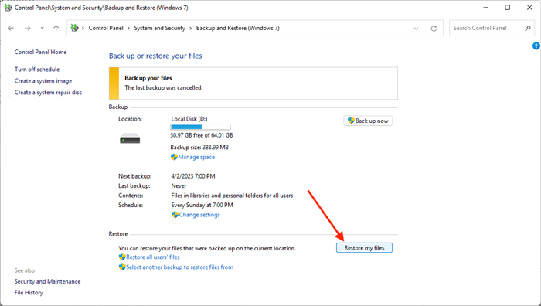Click the Restore my files button
The width and height of the screenshot is (541, 306).
(364, 248)
